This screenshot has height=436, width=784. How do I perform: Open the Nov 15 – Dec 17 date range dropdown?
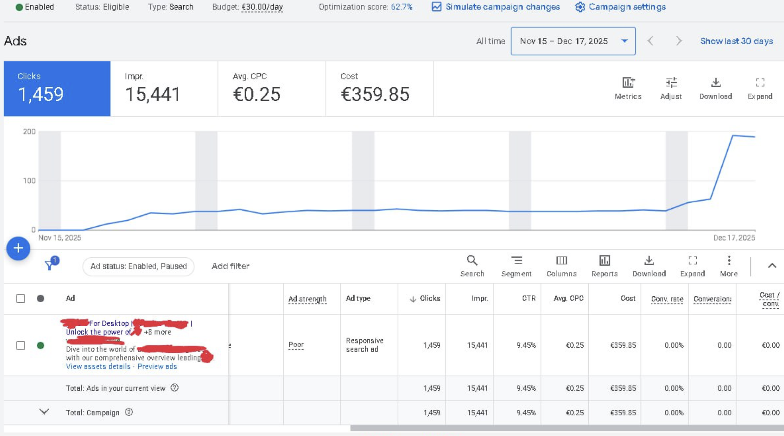pyautogui.click(x=573, y=41)
